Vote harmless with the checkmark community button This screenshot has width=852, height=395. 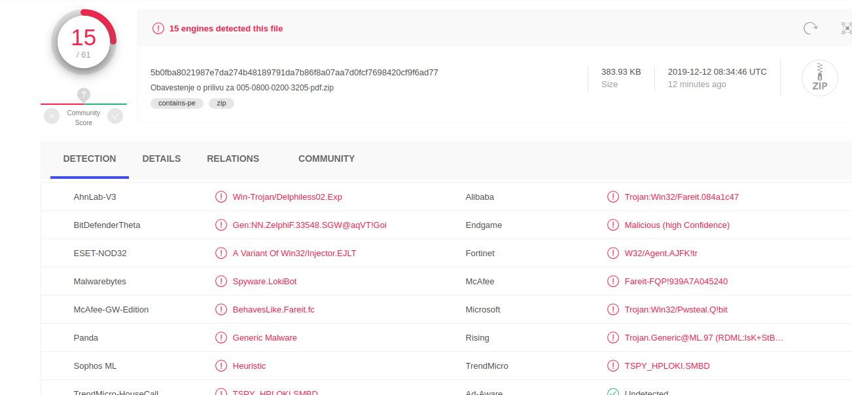point(115,116)
